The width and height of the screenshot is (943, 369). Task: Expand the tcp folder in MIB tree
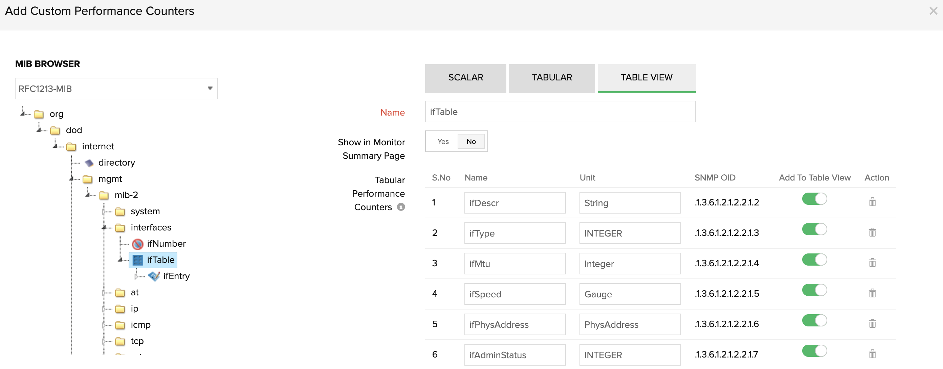[x=104, y=341]
